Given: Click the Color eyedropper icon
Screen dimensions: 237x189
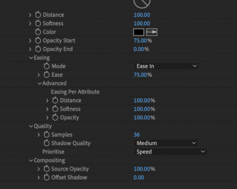Looking at the screenshot, I should pyautogui.click(x=152, y=32).
